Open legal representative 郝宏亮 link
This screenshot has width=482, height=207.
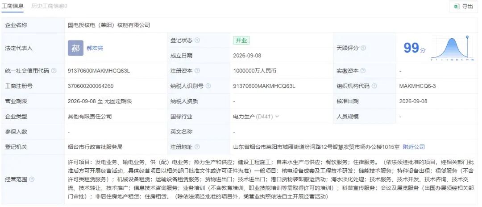[x=95, y=48]
